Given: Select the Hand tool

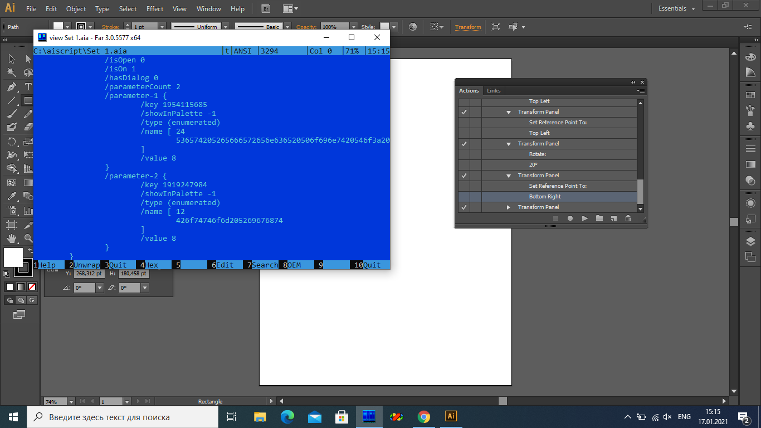Looking at the screenshot, I should (x=11, y=238).
